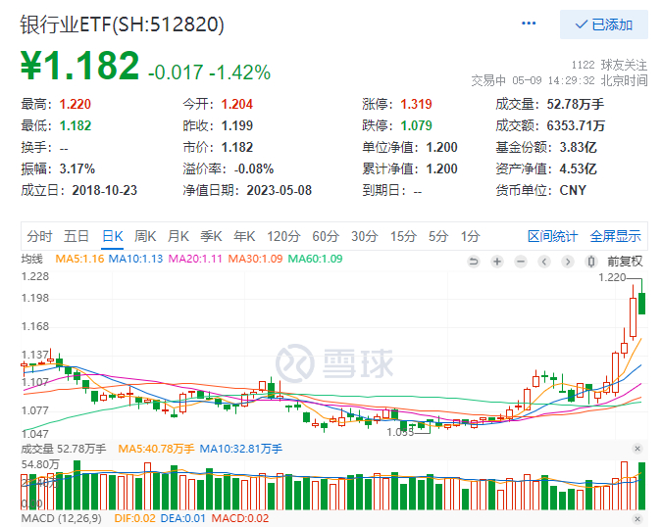Image resolution: width=661 pixels, height=527 pixels.
Task: Select the 季K tab
Action: point(211,236)
